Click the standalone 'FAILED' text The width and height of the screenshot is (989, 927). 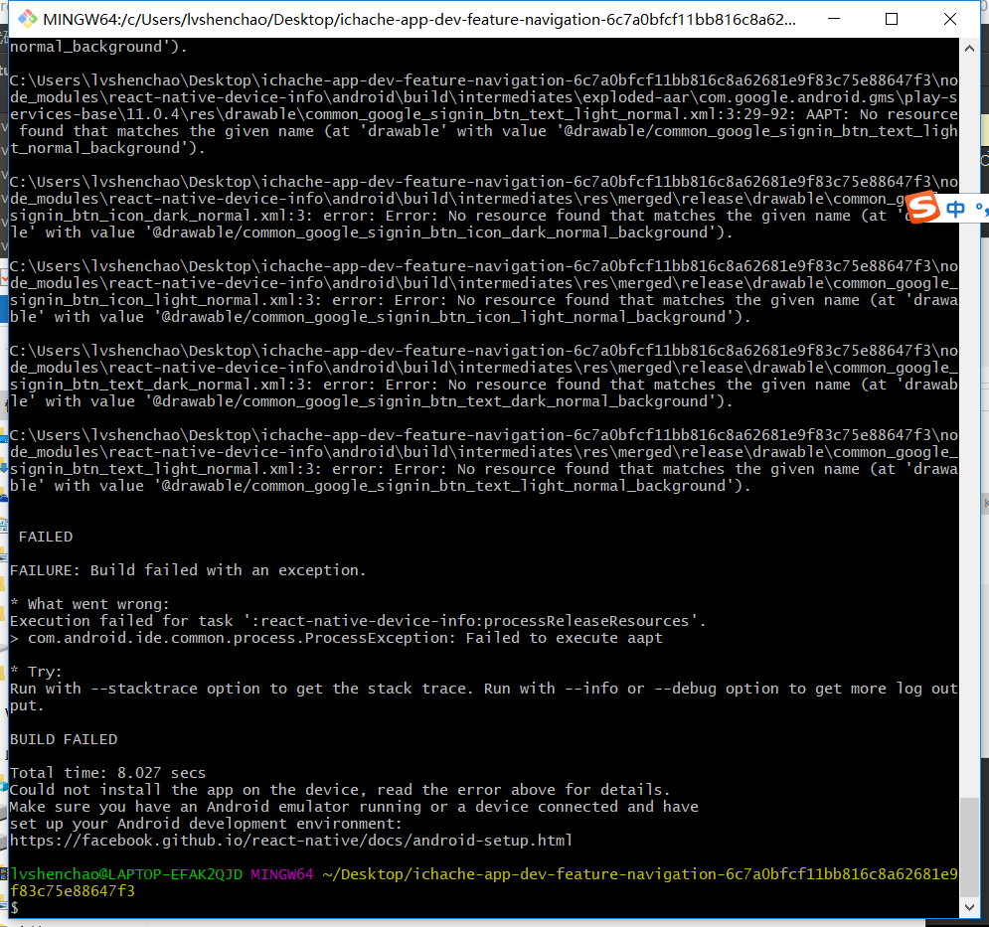tap(46, 537)
